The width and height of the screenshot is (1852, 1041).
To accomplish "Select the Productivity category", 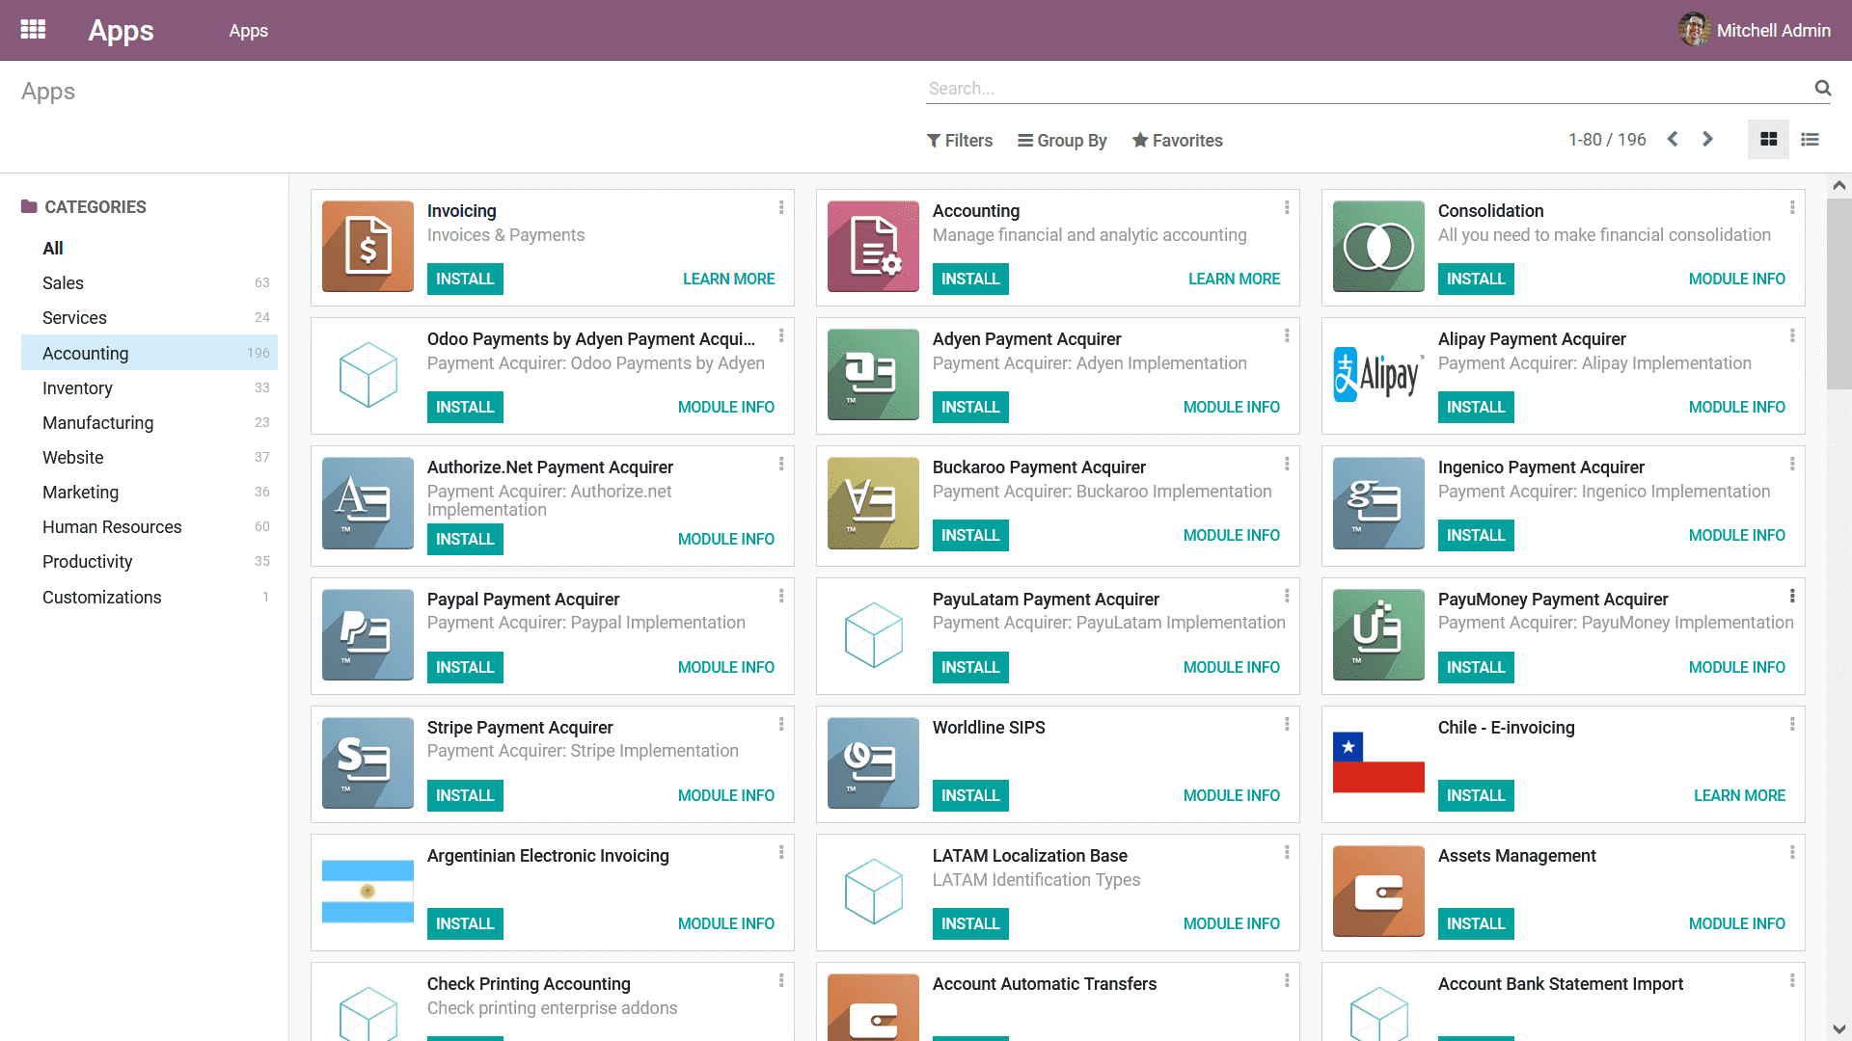I will pyautogui.click(x=149, y=562).
